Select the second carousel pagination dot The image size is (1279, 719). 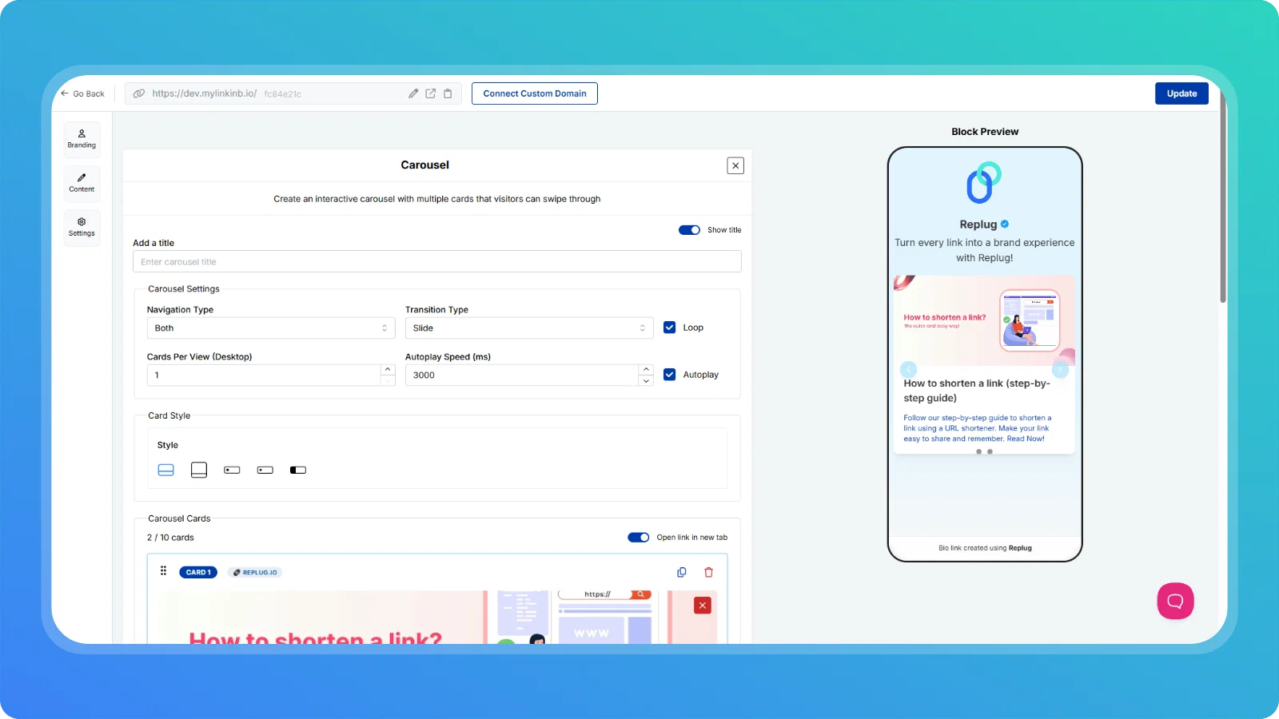(x=990, y=451)
